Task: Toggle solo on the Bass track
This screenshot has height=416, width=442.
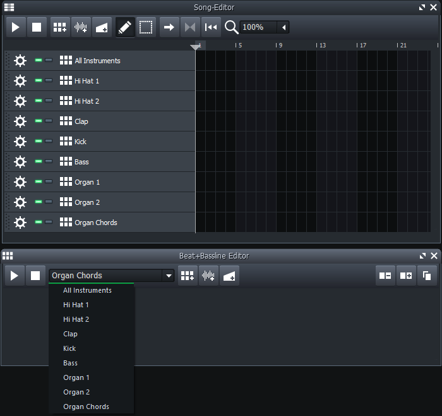Action: click(x=49, y=162)
